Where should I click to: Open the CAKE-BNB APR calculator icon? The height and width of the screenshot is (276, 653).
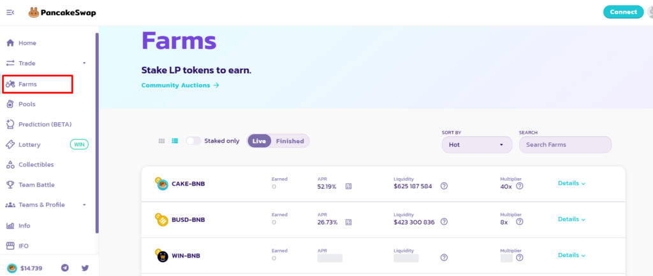[x=349, y=186]
